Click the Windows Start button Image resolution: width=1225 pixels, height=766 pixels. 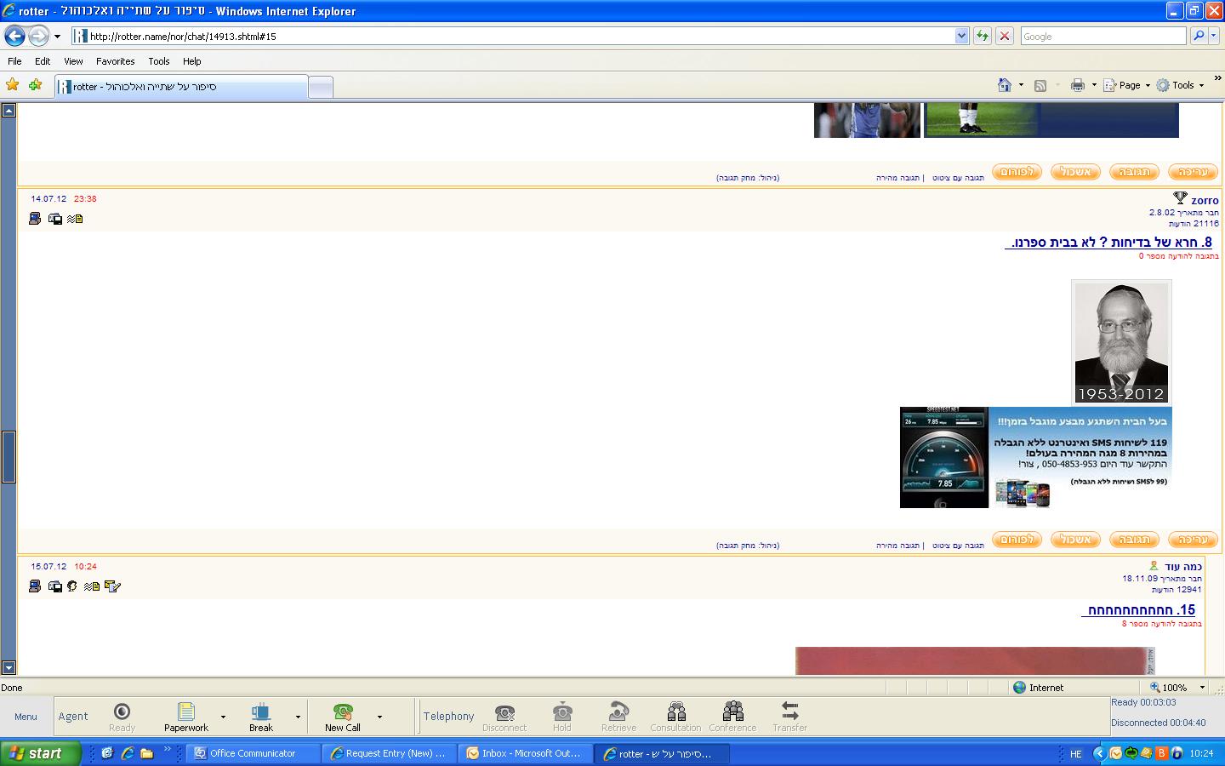(40, 753)
